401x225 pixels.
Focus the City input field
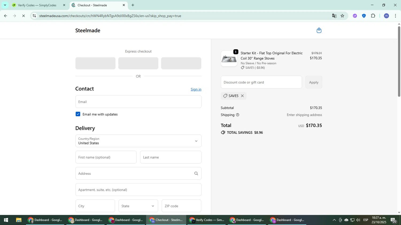(x=95, y=206)
